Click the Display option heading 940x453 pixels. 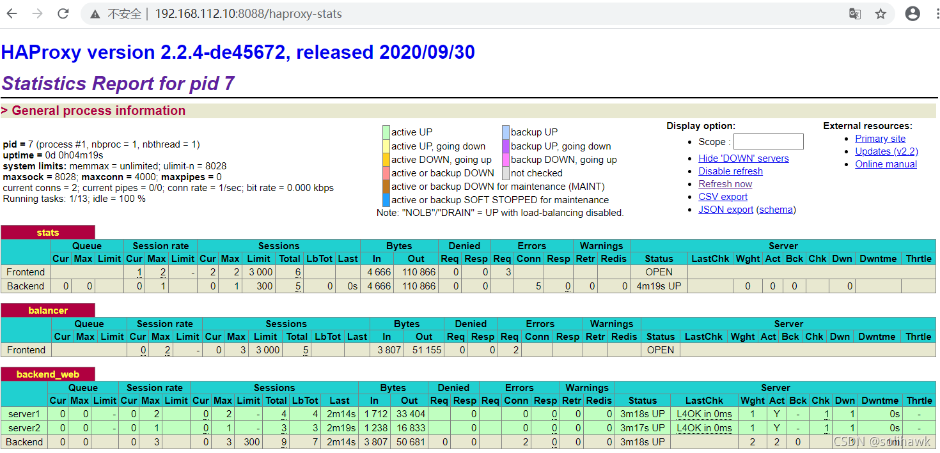701,126
